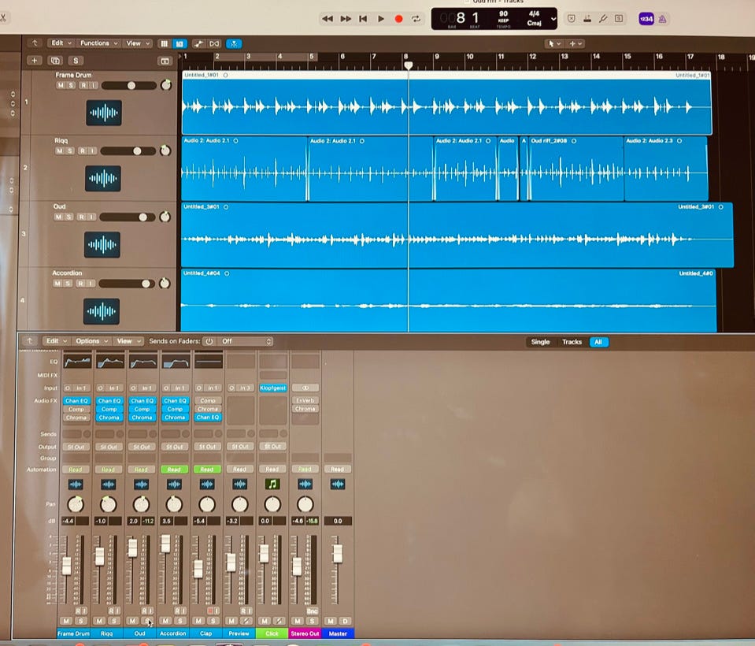Open the Functions dropdown menu
Screen dimensions: 755x646
coord(98,43)
